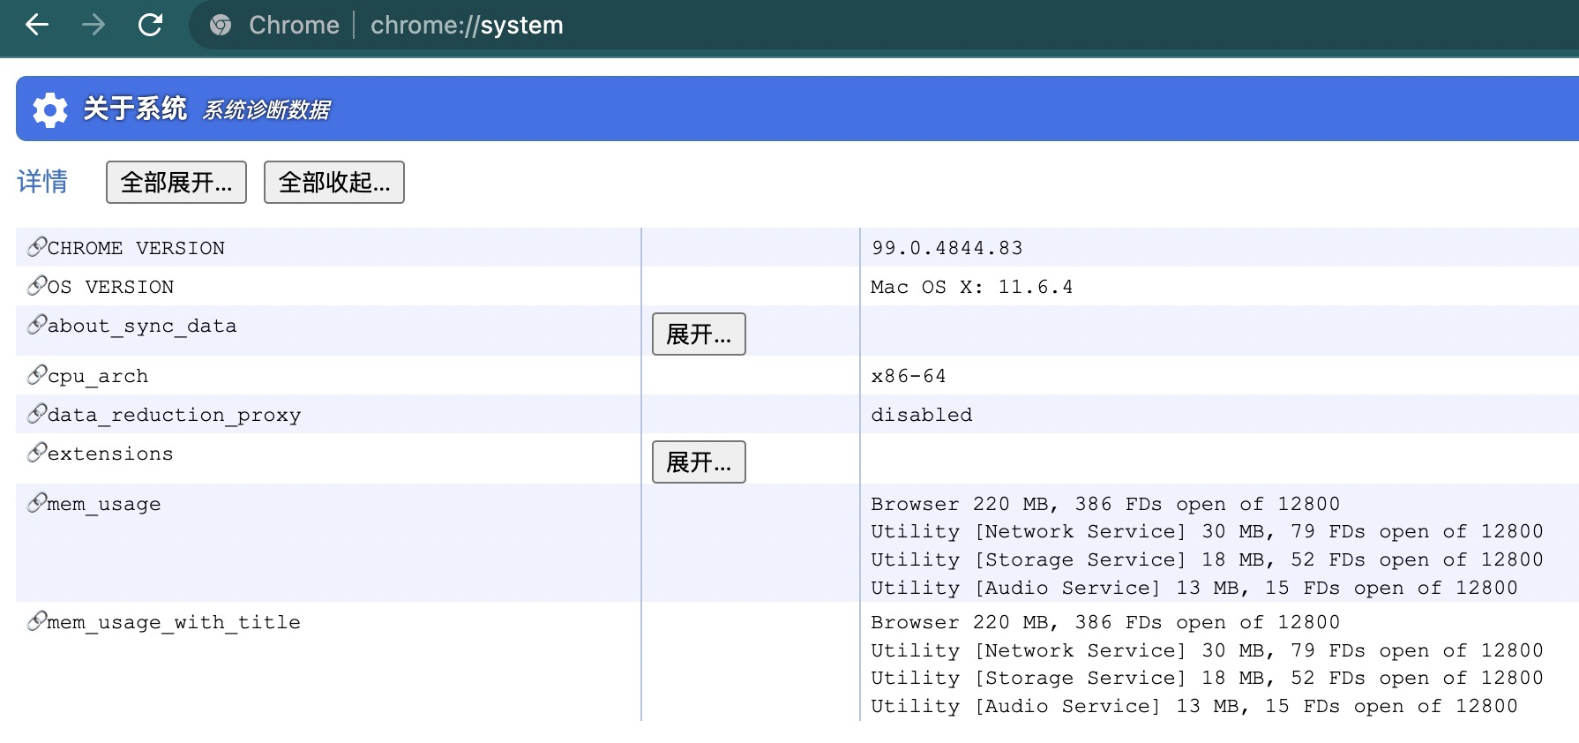Click the Chrome logo site-info icon

221,26
